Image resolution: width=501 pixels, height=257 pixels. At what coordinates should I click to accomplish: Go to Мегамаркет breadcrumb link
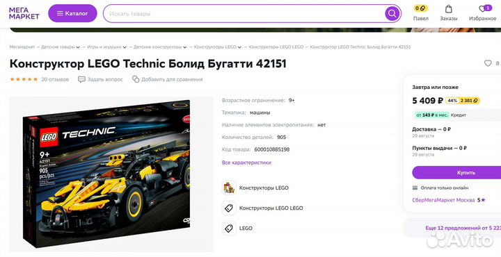pyautogui.click(x=22, y=47)
